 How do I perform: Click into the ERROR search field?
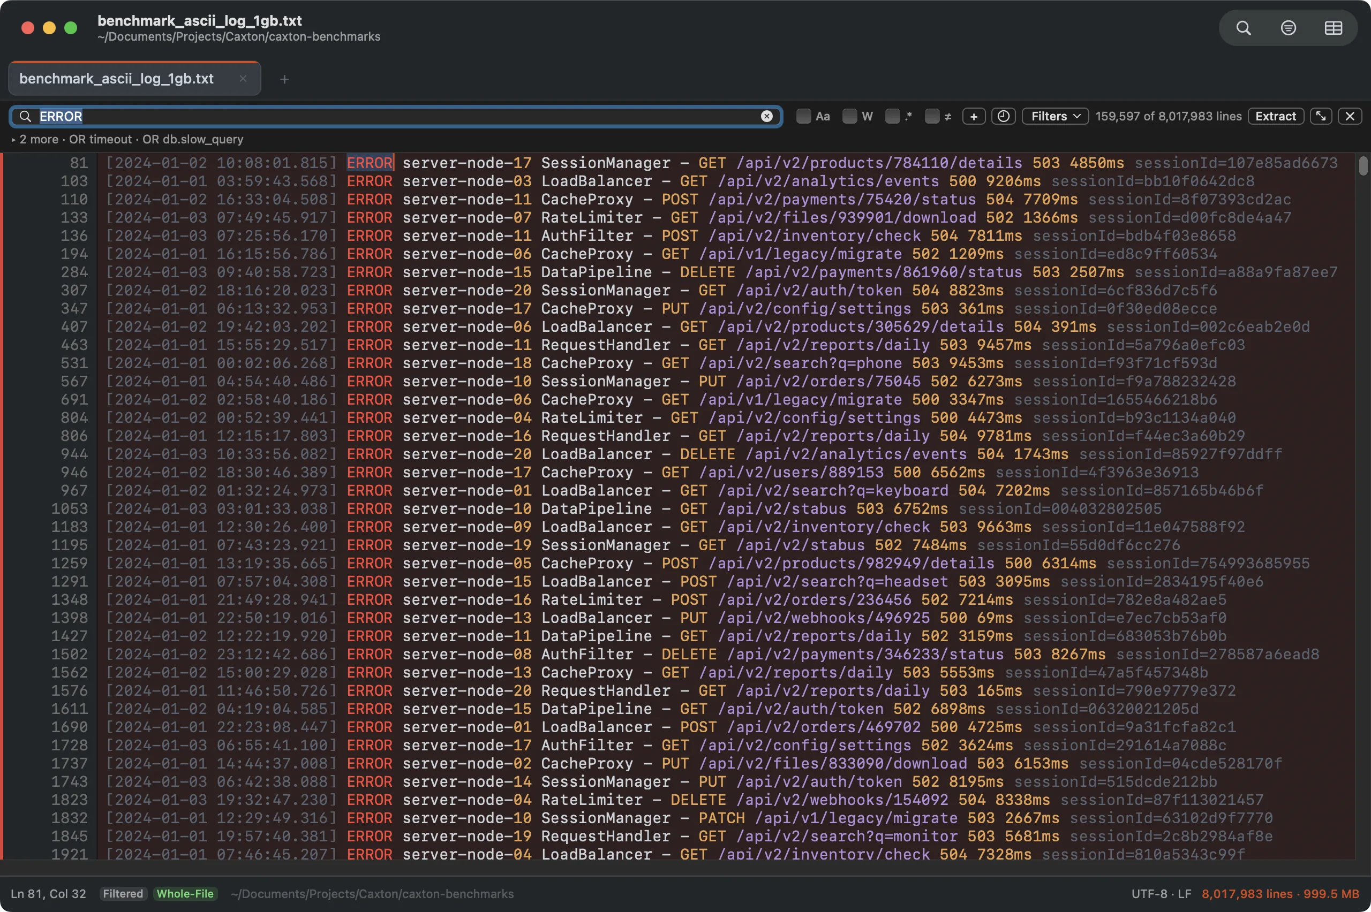click(396, 116)
